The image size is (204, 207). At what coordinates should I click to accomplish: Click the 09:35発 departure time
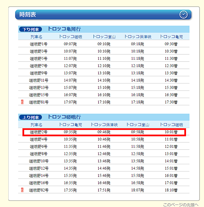tap(71, 132)
